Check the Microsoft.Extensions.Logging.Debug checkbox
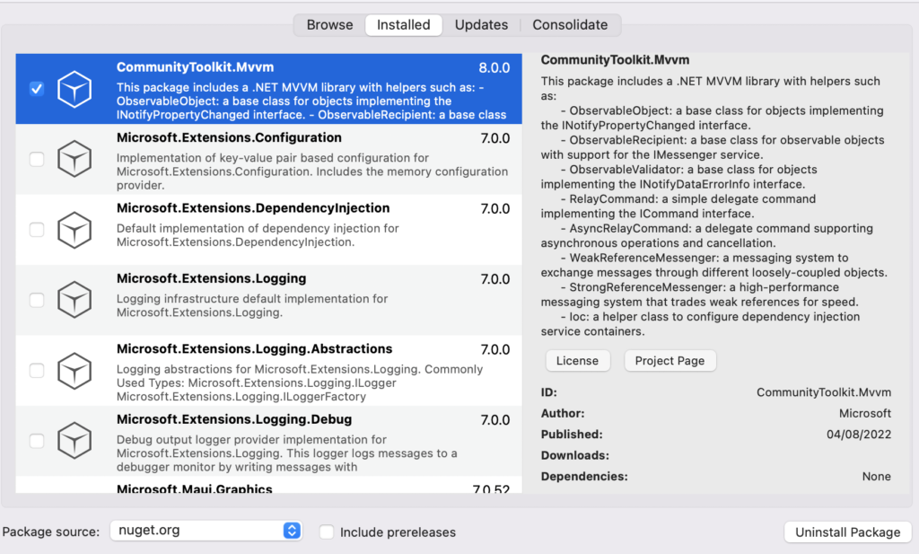This screenshot has width=919, height=554. click(x=36, y=441)
